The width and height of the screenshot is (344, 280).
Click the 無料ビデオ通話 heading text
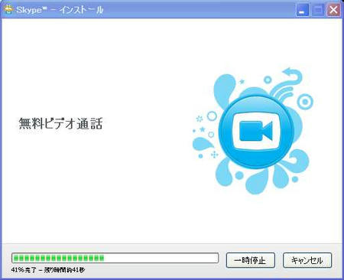[x=60, y=123]
